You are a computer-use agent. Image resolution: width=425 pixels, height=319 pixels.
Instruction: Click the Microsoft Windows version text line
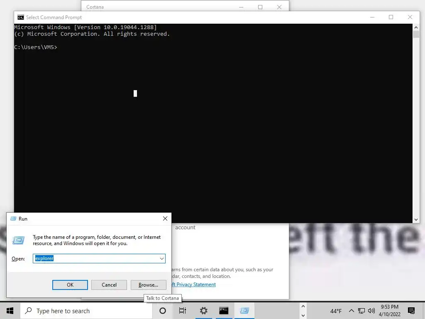pos(85,27)
